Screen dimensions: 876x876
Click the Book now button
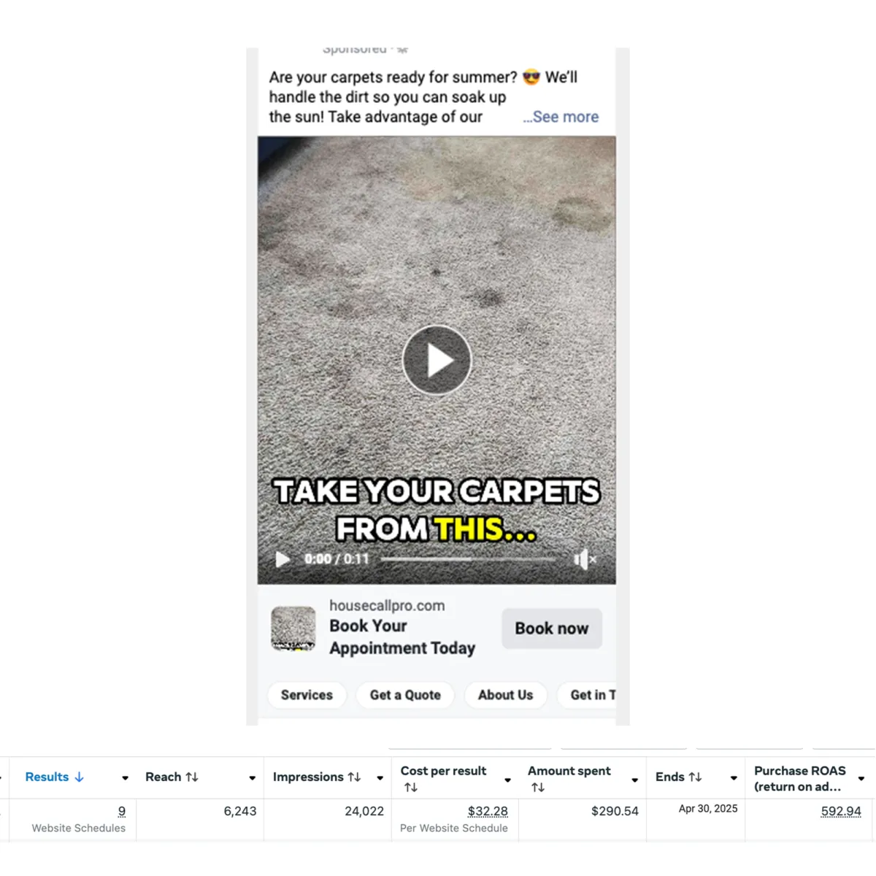pyautogui.click(x=552, y=629)
